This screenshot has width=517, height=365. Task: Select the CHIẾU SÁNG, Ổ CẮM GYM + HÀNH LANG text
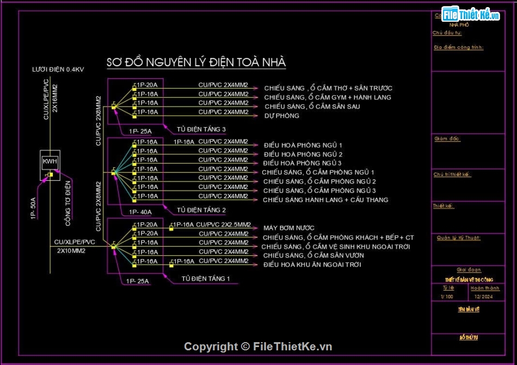[328, 97]
